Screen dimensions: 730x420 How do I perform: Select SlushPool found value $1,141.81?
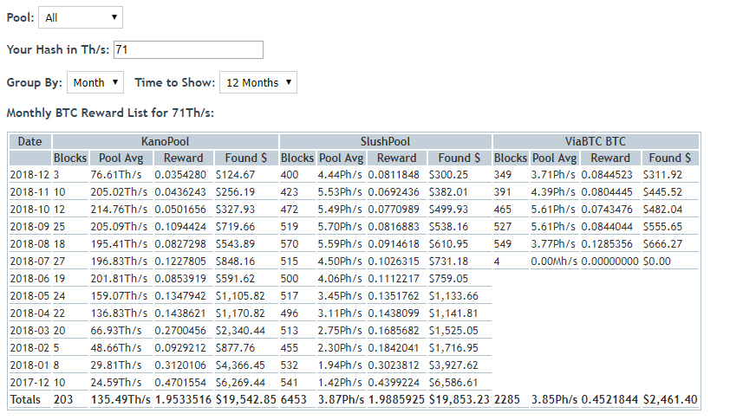click(x=453, y=313)
